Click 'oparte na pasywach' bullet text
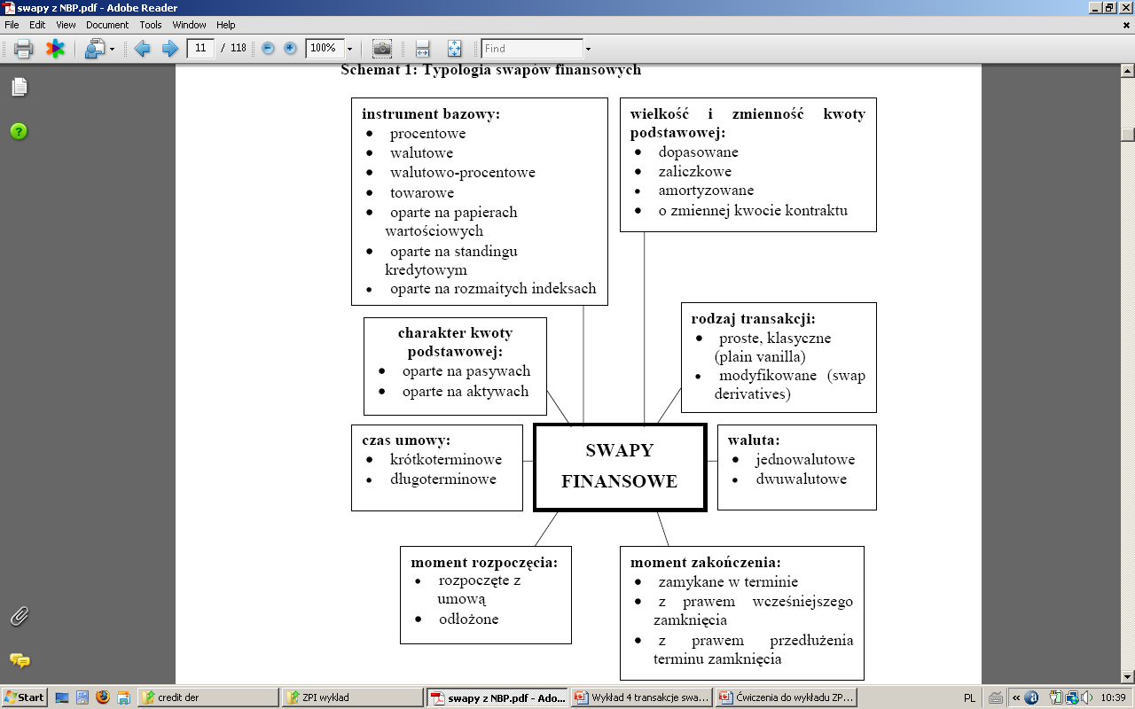 coord(466,371)
